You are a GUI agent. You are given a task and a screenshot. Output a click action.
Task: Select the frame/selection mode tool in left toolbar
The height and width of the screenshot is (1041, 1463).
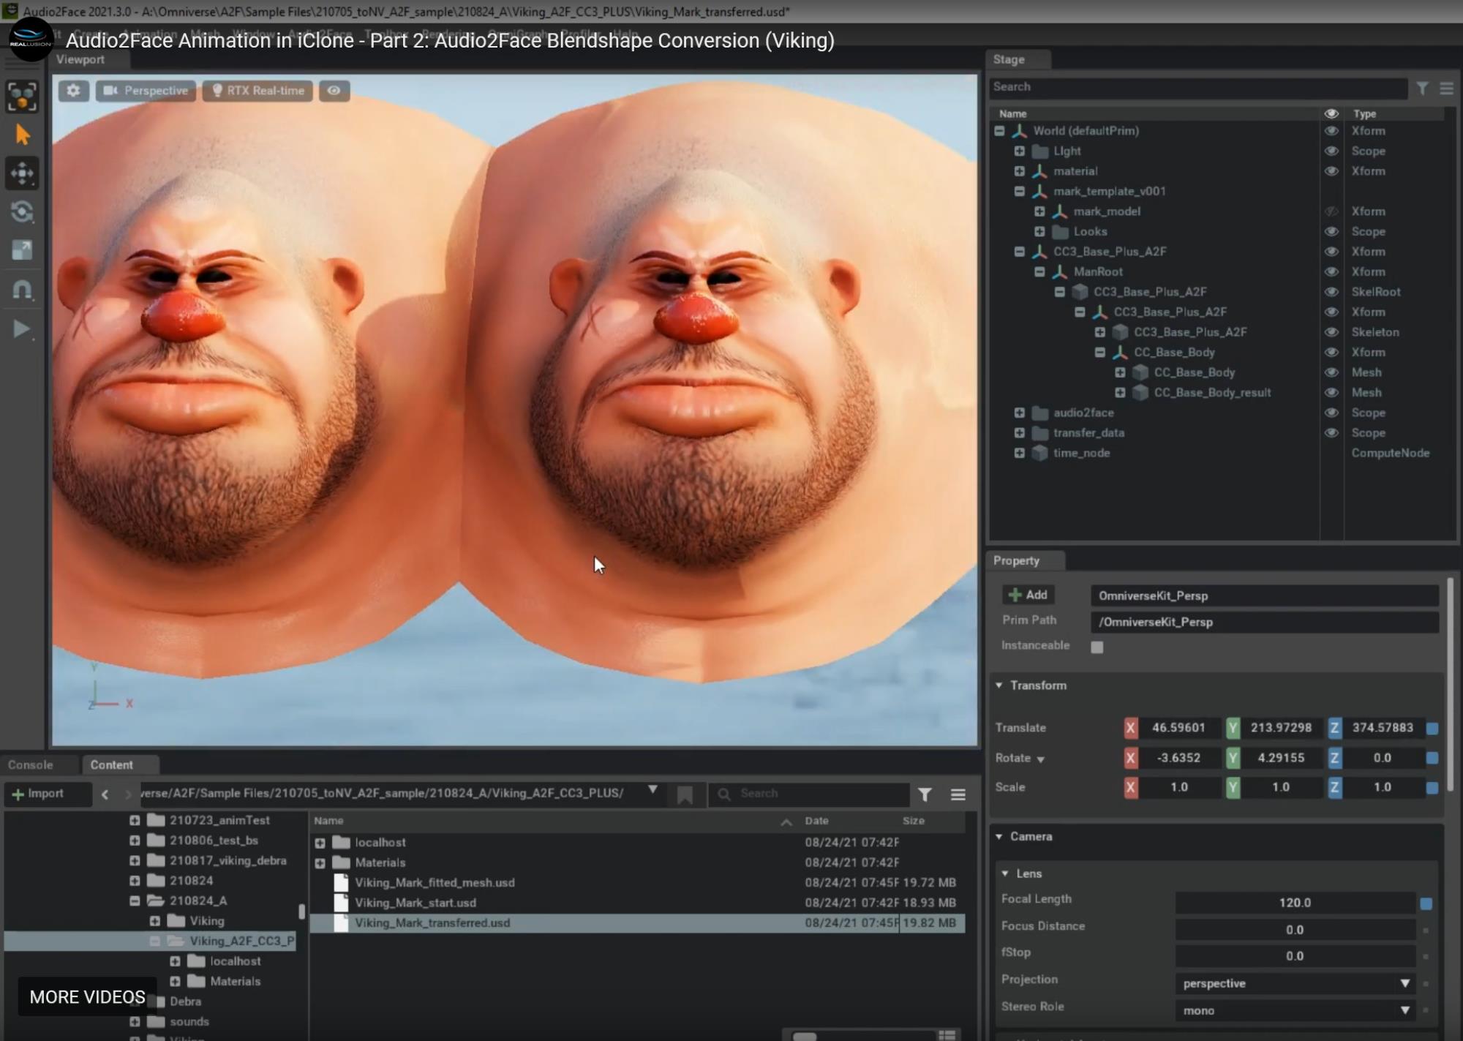tap(22, 97)
